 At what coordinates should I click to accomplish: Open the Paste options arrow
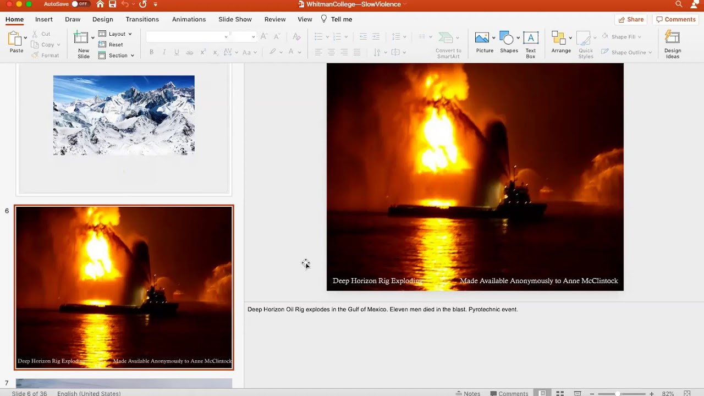point(25,37)
